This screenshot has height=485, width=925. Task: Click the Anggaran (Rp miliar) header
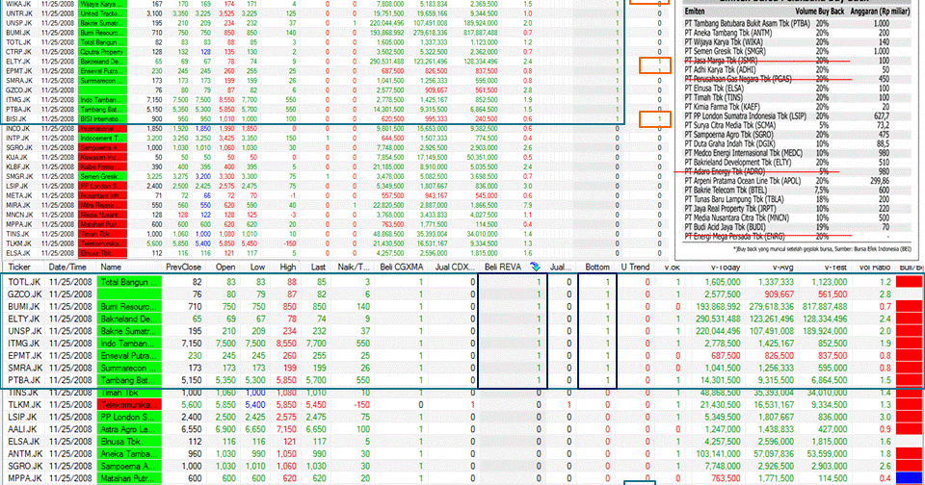click(x=879, y=11)
